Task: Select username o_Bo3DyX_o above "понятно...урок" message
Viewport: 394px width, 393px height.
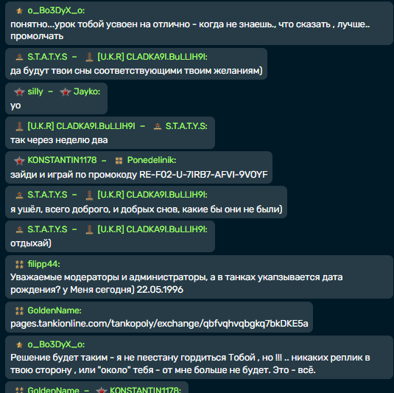Action: [56, 11]
